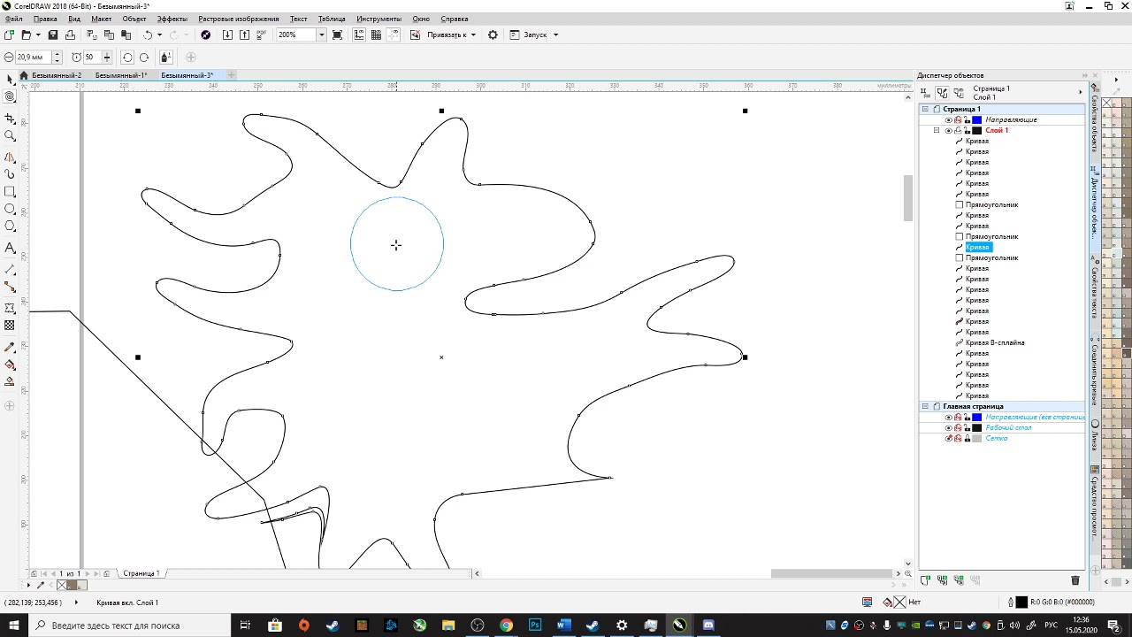Add new document with plus tab
Image resolution: width=1132 pixels, height=637 pixels.
pos(232,75)
